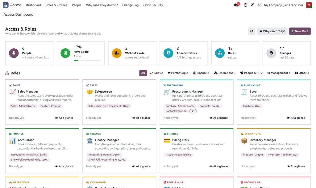Open the People menu

tap(77, 5)
